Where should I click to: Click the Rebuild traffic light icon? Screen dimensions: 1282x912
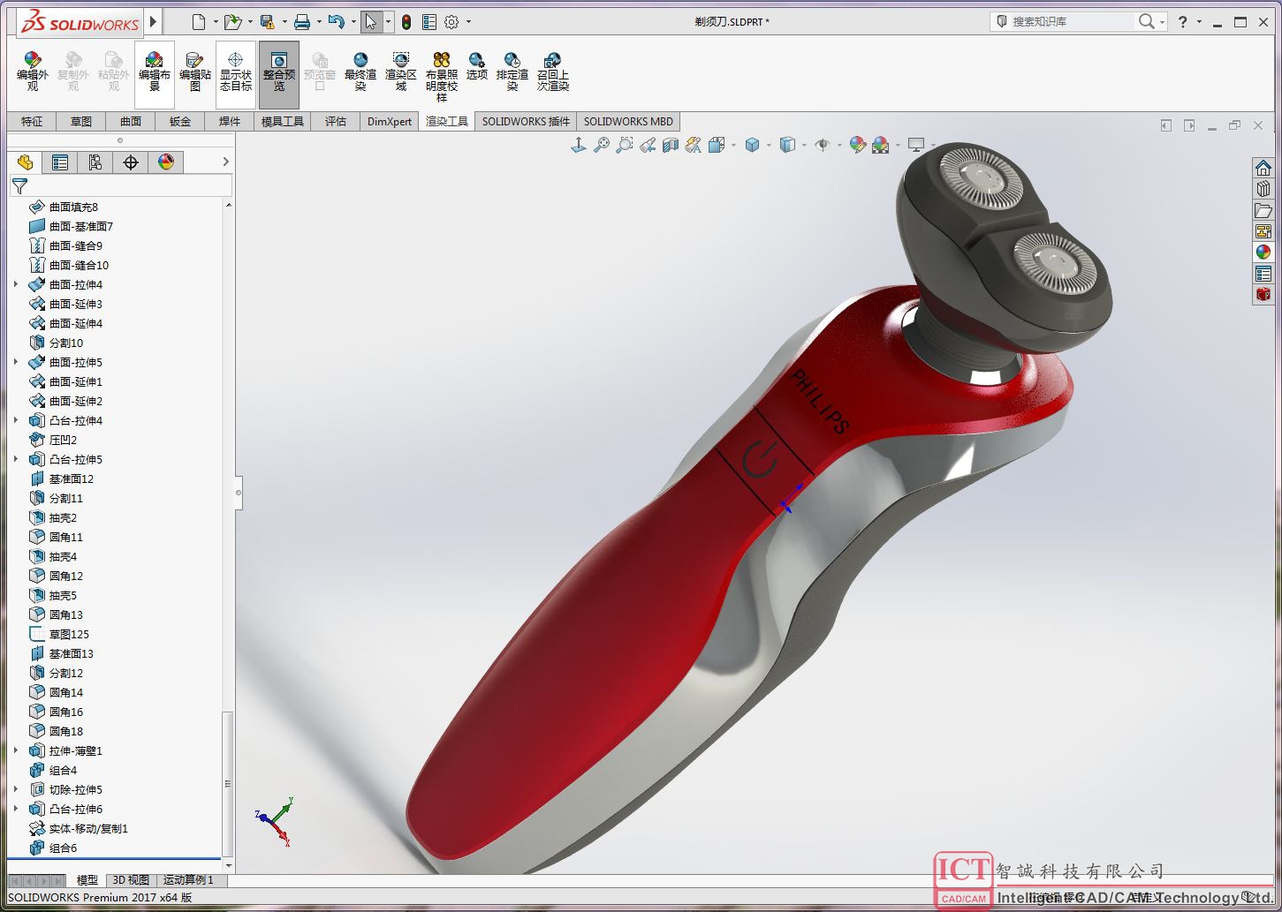(x=406, y=22)
